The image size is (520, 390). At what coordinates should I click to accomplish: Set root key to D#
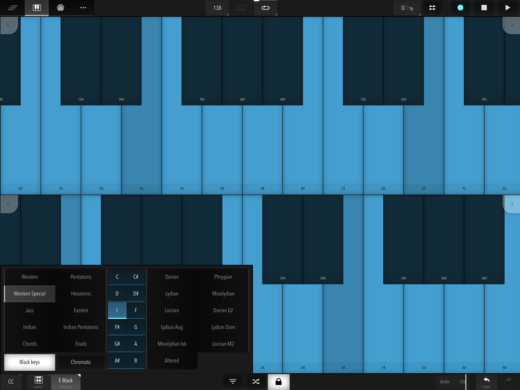(x=136, y=293)
